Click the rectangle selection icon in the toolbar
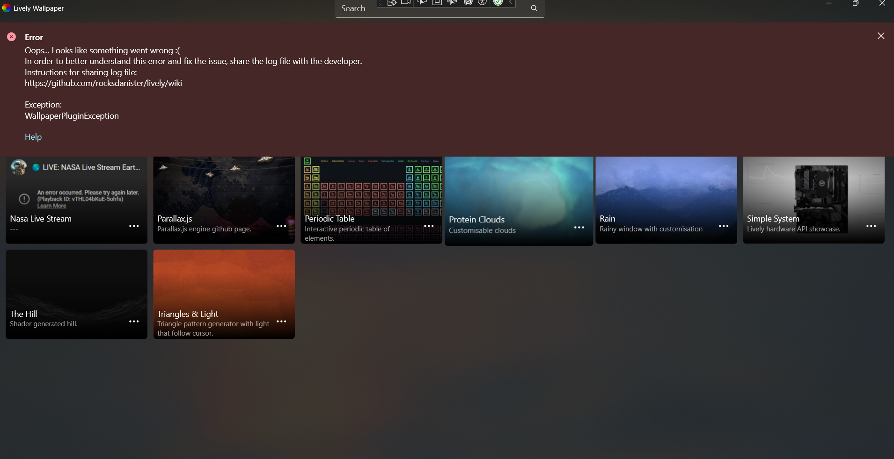The height and width of the screenshot is (459, 894). (437, 3)
